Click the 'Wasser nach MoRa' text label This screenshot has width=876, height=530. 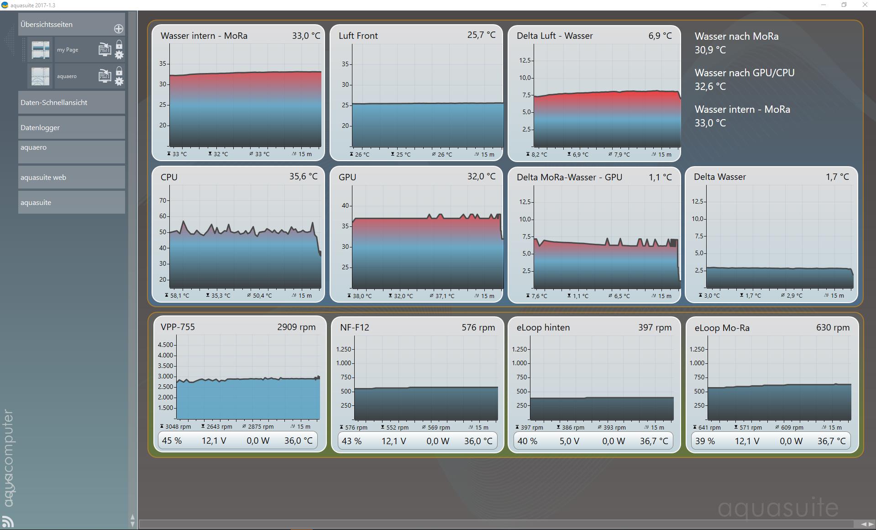click(737, 37)
